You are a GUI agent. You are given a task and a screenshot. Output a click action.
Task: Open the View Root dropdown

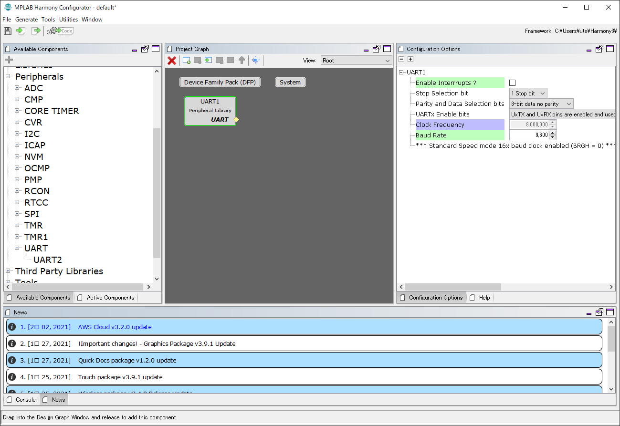pyautogui.click(x=356, y=61)
